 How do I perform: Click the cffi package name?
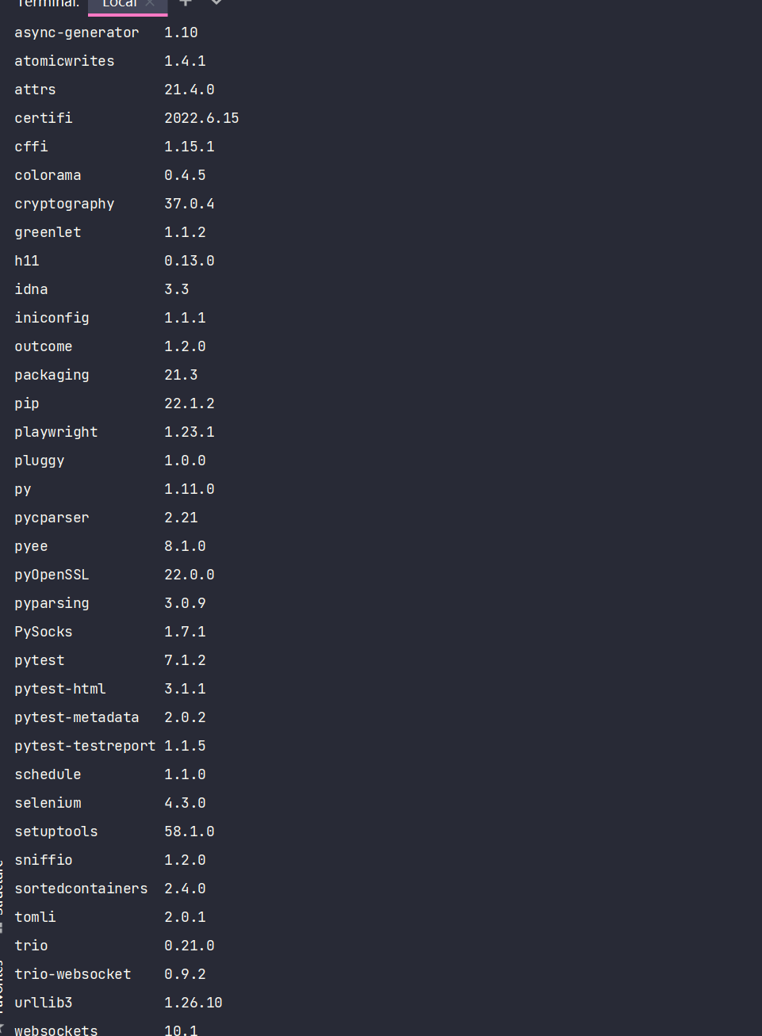(x=31, y=147)
